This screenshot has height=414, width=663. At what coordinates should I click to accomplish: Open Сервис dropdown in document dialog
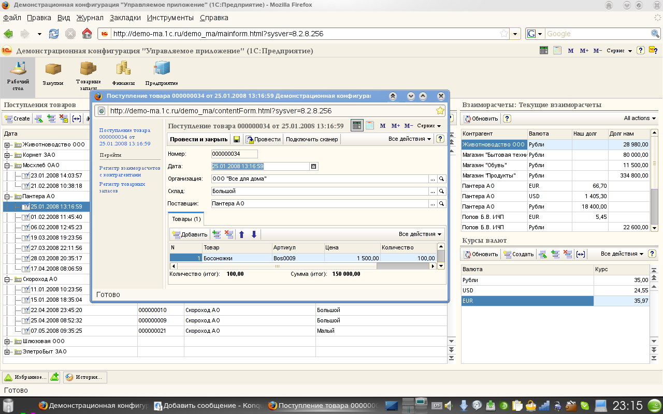tap(429, 126)
